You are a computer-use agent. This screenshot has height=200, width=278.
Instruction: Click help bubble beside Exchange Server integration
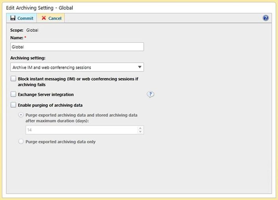[x=150, y=94]
